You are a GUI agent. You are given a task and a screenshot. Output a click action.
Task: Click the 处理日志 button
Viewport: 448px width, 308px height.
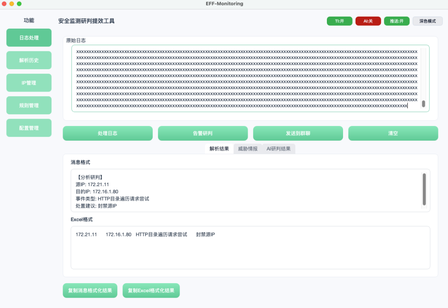[108, 133]
